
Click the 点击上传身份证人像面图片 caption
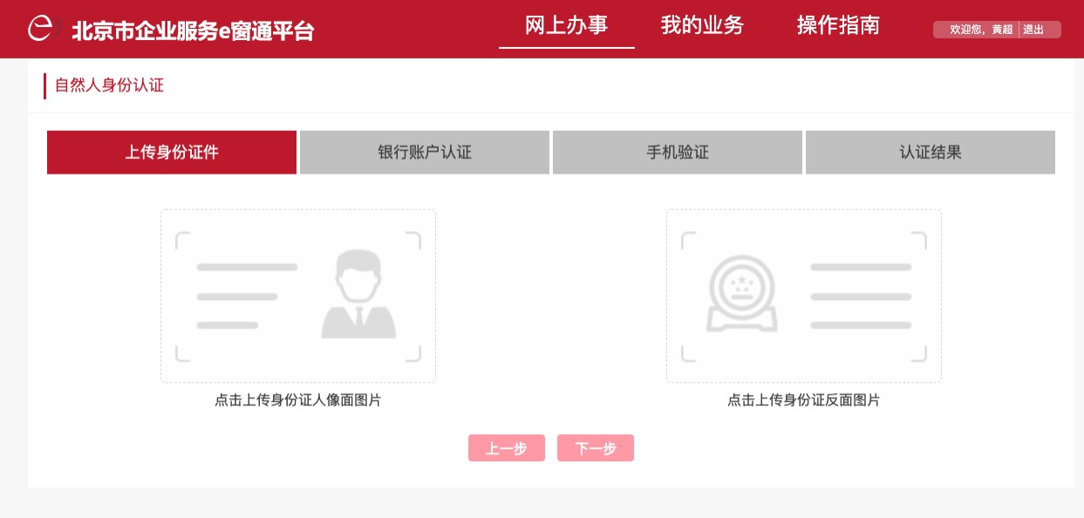(x=298, y=400)
